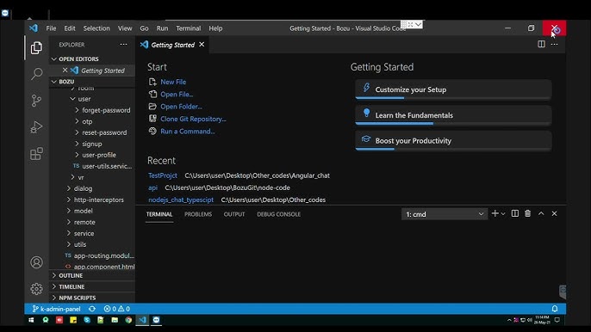
Task: Open the Accounts menu icon
Action: click(x=36, y=262)
